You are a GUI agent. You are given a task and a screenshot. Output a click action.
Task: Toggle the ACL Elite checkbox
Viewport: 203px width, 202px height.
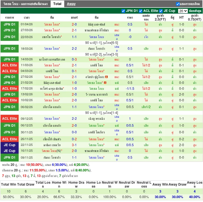coord(141,11)
